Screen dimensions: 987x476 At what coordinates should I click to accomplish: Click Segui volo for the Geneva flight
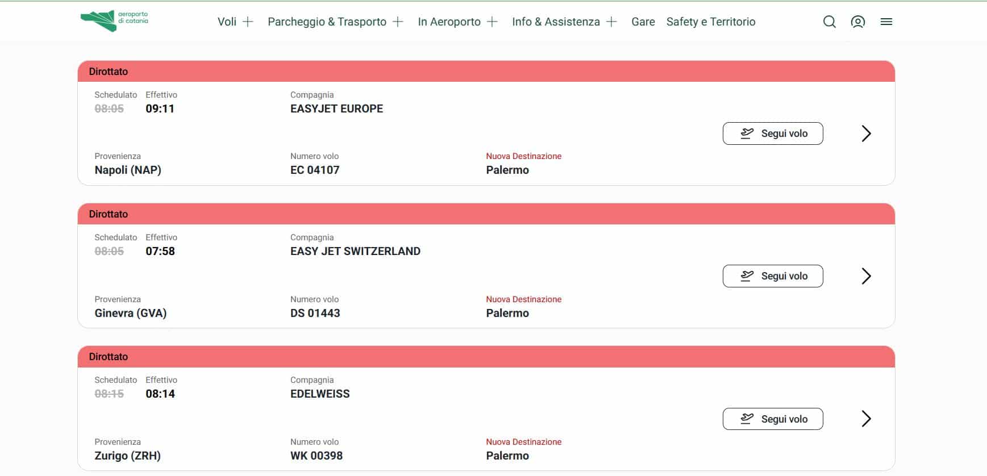pos(773,276)
